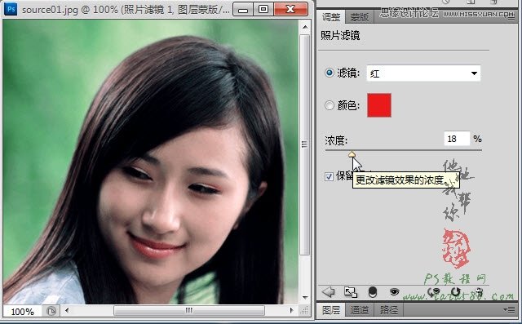The height and width of the screenshot is (324, 522).
Task: Click the horizontal scrollbar thumb
Action: click(189, 311)
